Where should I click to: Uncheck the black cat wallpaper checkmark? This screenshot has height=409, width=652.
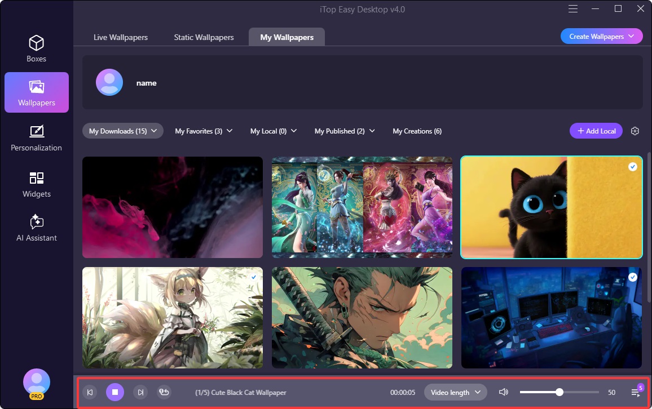[633, 167]
